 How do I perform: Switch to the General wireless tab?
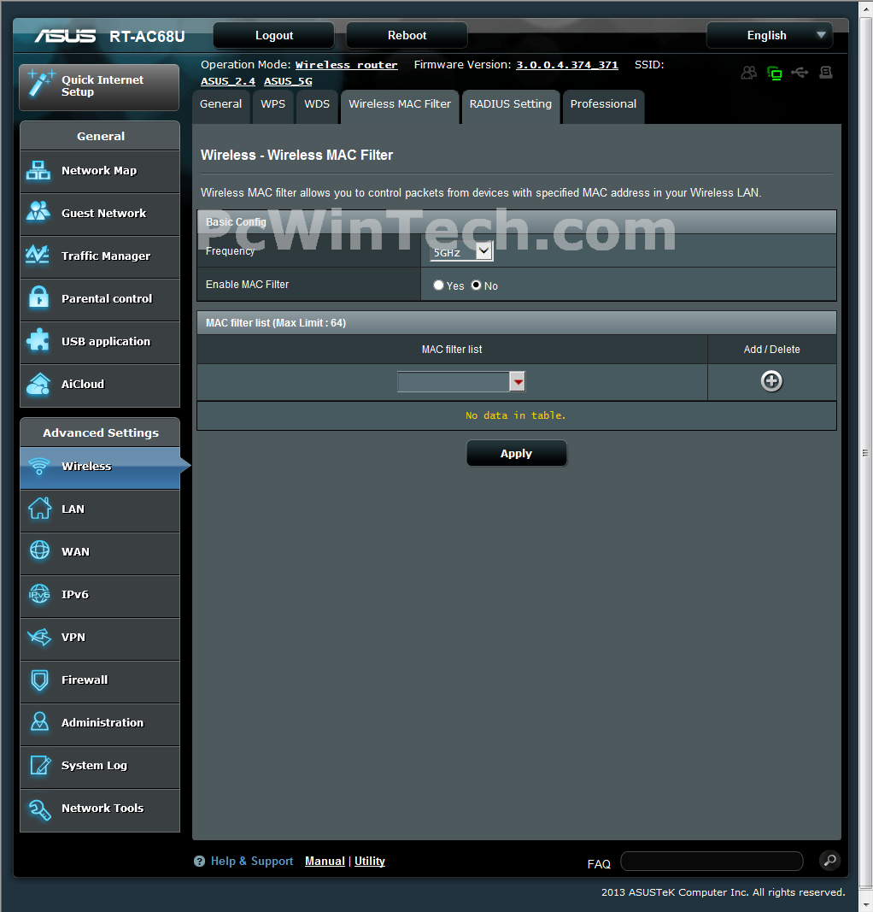(x=221, y=105)
